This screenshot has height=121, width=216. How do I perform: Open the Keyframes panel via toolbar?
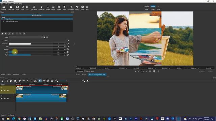click(71, 8)
